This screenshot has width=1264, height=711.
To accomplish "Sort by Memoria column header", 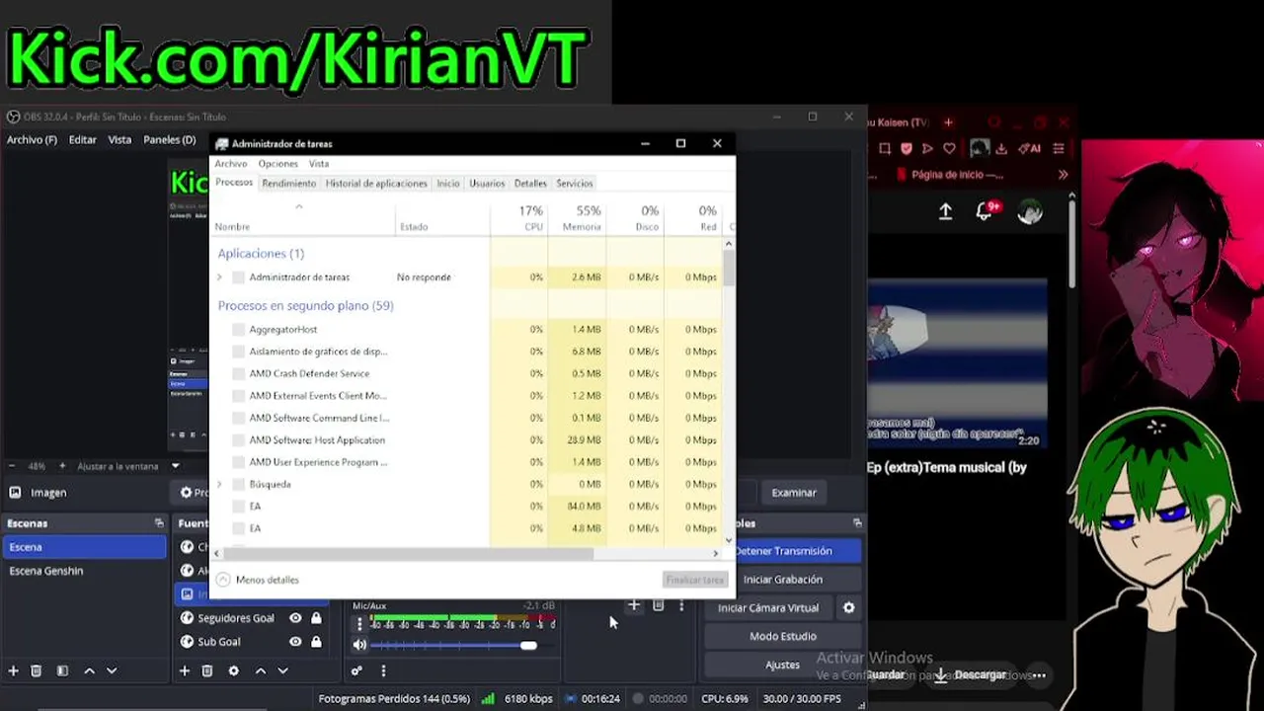I will pyautogui.click(x=577, y=218).
